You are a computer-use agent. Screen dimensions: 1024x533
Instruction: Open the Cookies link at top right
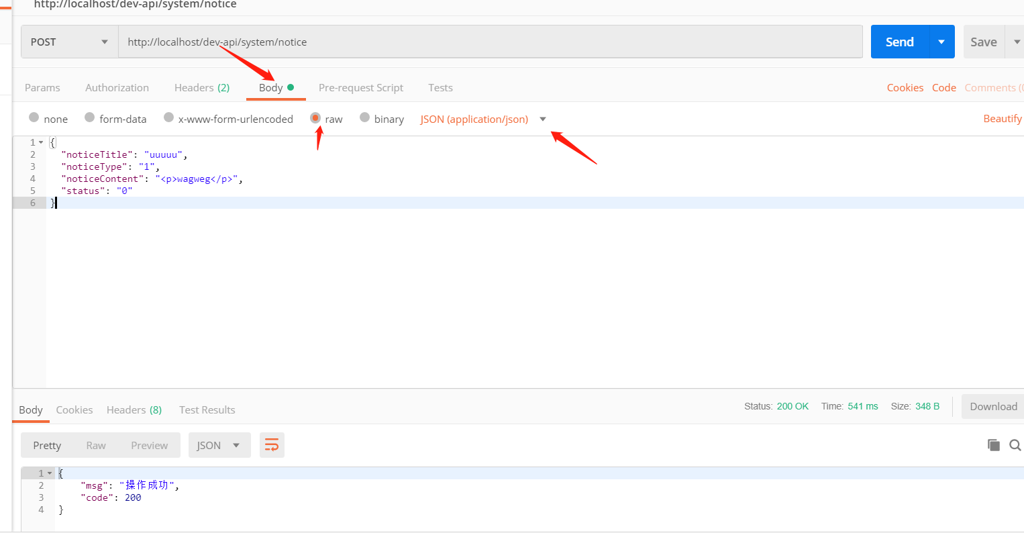(x=905, y=88)
